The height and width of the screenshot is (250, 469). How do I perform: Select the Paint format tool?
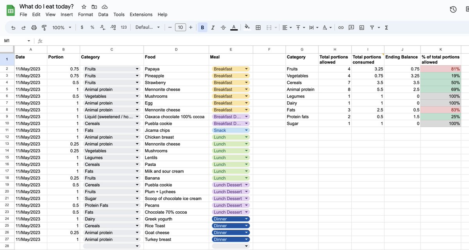44,27
